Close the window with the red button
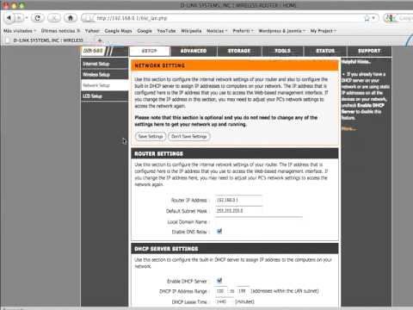This screenshot has width=413, height=310. point(6,5)
